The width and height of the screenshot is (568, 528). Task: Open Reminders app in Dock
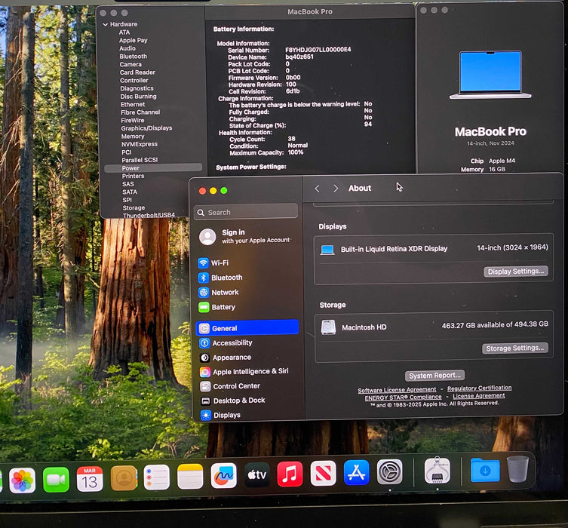click(156, 477)
